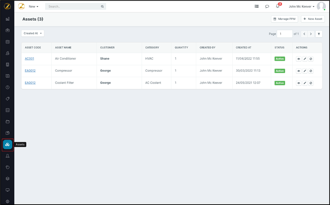Click the Manage PPM button
330x205 pixels.
tap(284, 19)
